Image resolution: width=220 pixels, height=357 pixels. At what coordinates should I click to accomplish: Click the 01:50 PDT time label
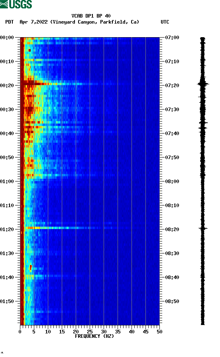tap(7, 301)
